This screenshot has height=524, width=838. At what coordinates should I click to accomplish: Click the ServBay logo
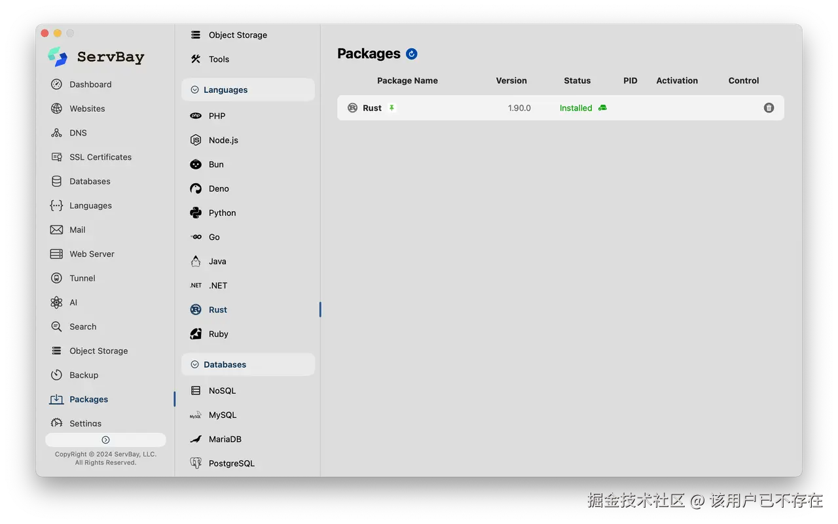pos(96,57)
